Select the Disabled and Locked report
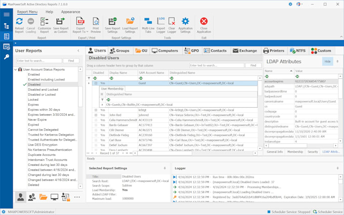344x215 pixels. 43,90
